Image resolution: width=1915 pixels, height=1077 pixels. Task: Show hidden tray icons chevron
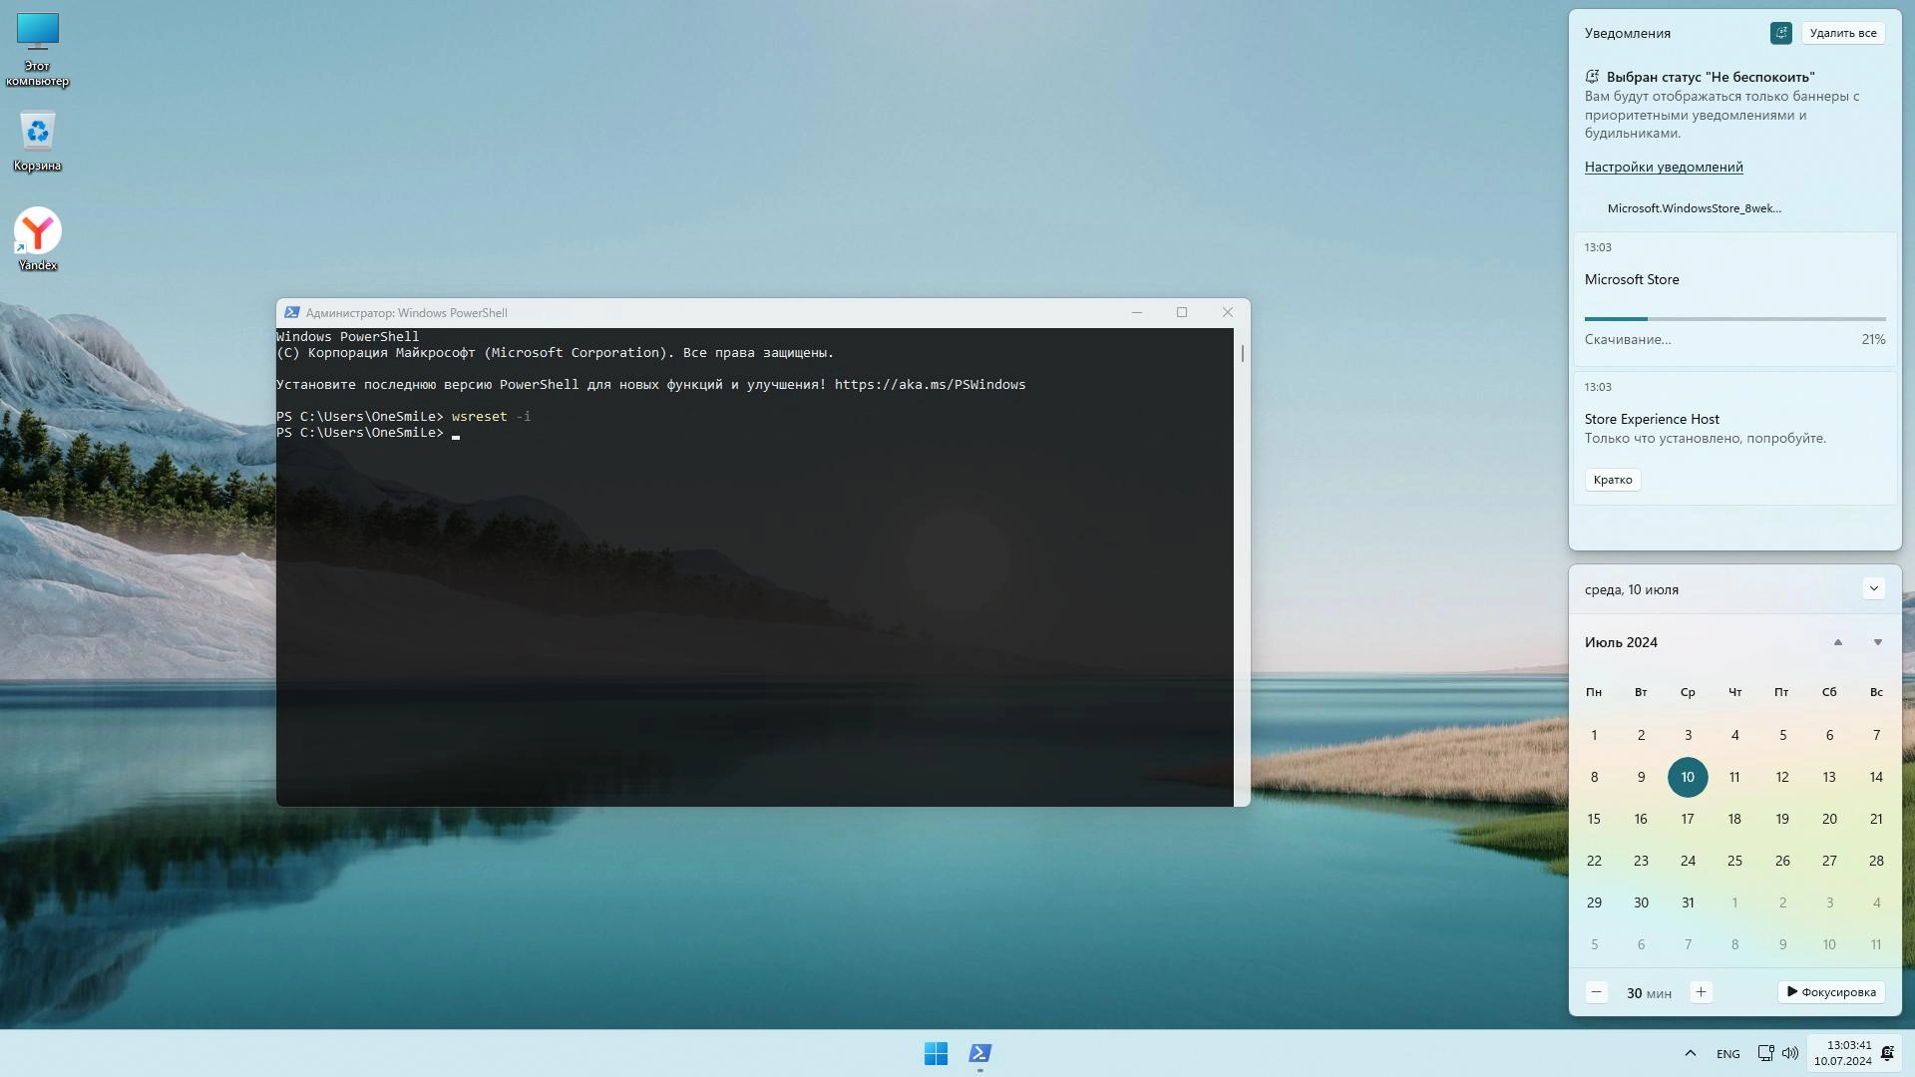pyautogui.click(x=1690, y=1053)
